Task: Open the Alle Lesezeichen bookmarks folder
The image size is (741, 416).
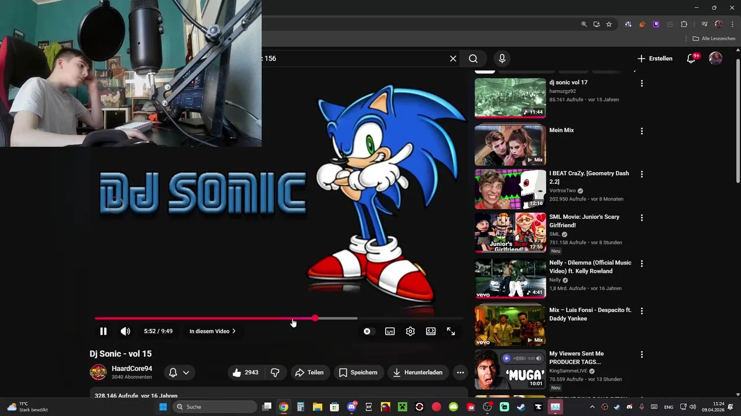Action: click(714, 39)
